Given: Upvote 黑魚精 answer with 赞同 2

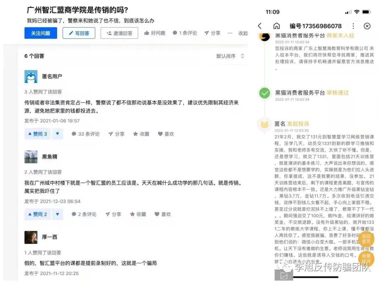Looking at the screenshot, I should coord(38,214).
